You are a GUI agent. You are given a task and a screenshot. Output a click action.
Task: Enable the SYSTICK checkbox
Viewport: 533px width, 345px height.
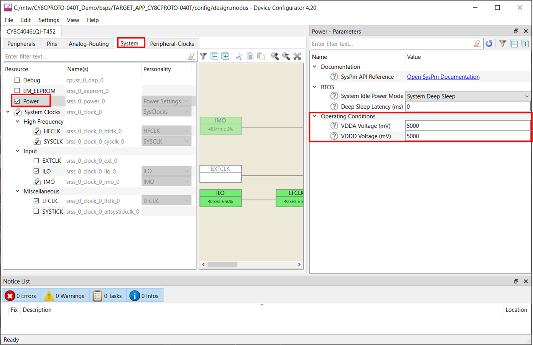click(36, 211)
